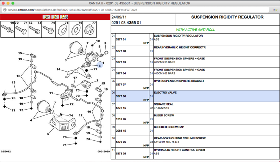The height and width of the screenshot is (162, 280).
Task: Click callout number 4 in diagram
Action: point(31,120)
